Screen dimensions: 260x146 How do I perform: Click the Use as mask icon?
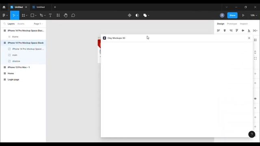pyautogui.click(x=137, y=15)
